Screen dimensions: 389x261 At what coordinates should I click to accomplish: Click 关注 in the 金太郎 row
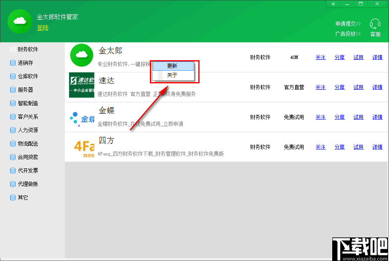click(x=320, y=57)
